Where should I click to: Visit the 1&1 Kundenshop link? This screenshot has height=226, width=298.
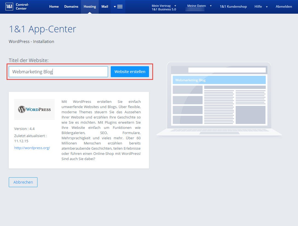(233, 7)
